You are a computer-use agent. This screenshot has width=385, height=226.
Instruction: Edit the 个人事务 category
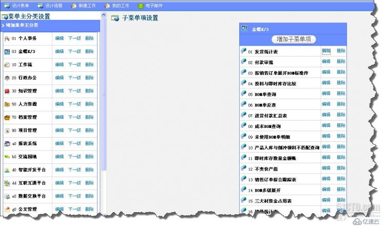60,39
